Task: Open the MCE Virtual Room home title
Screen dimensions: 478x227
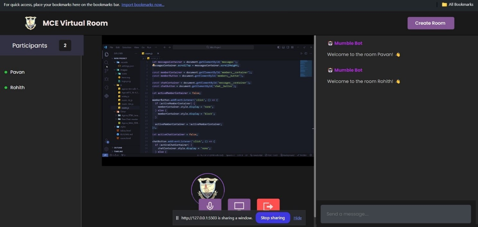Action: click(x=75, y=23)
